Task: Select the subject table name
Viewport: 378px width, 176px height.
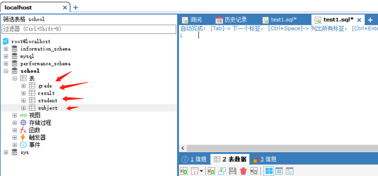Action: (x=48, y=108)
